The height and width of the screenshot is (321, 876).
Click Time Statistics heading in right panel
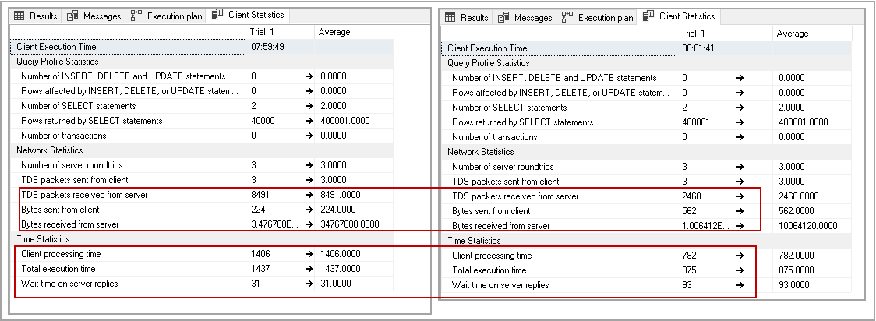tap(474, 241)
